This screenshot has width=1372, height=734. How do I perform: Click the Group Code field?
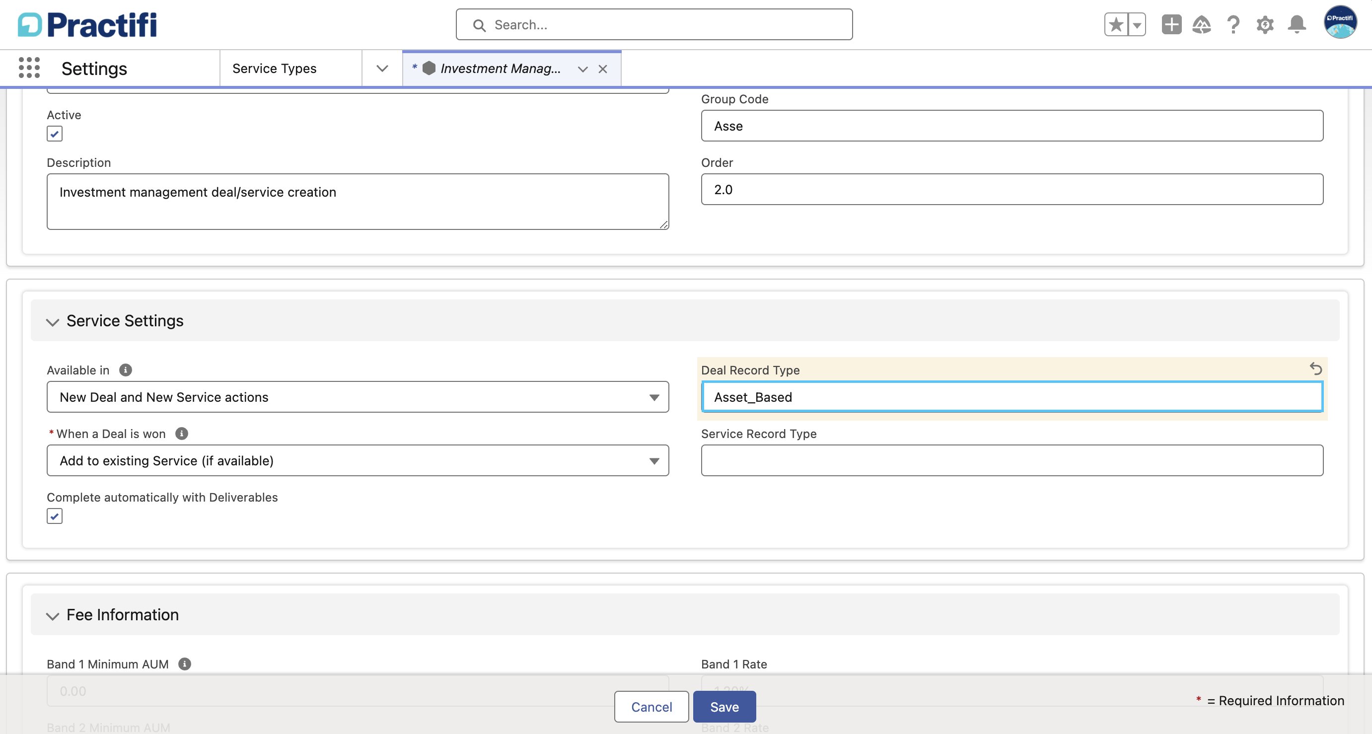[x=1012, y=126]
